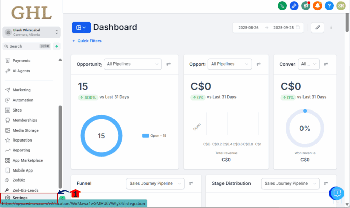Click the Quick Filters link
The width and height of the screenshot is (350, 208).
coord(87,41)
